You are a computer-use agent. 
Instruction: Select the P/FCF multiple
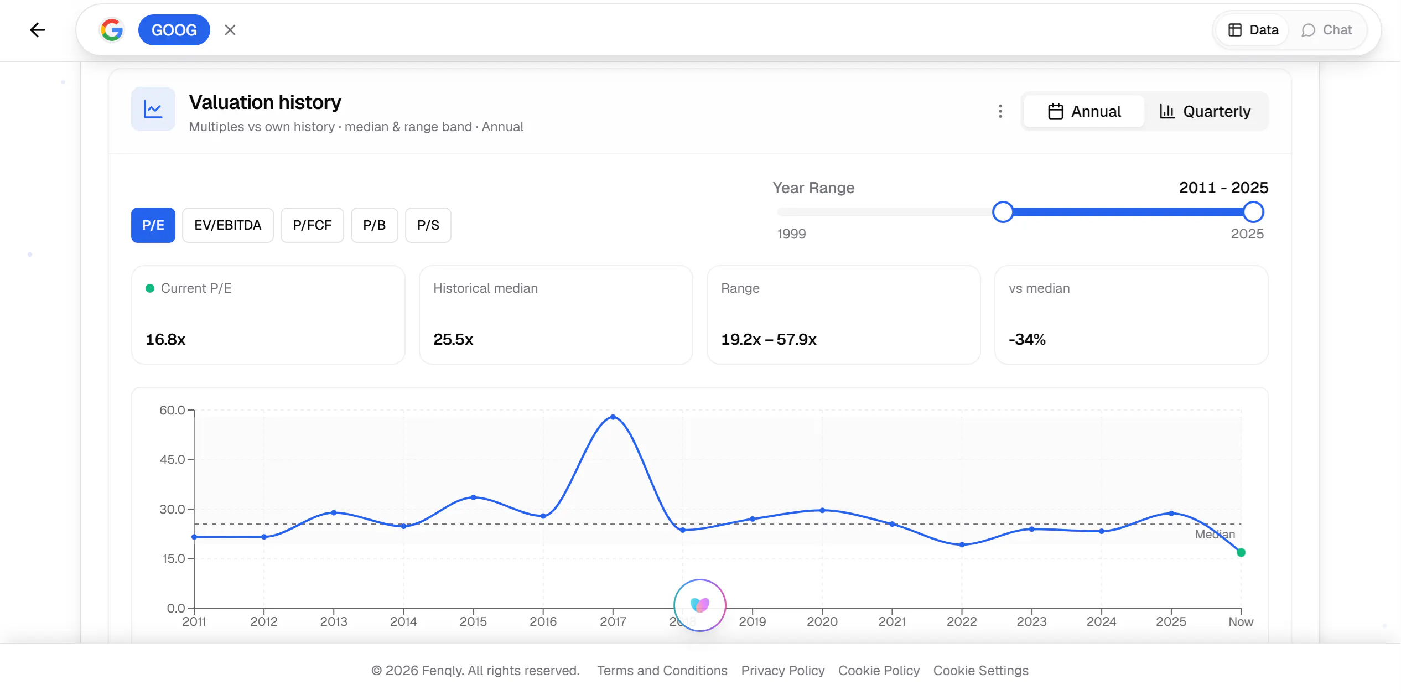tap(312, 225)
